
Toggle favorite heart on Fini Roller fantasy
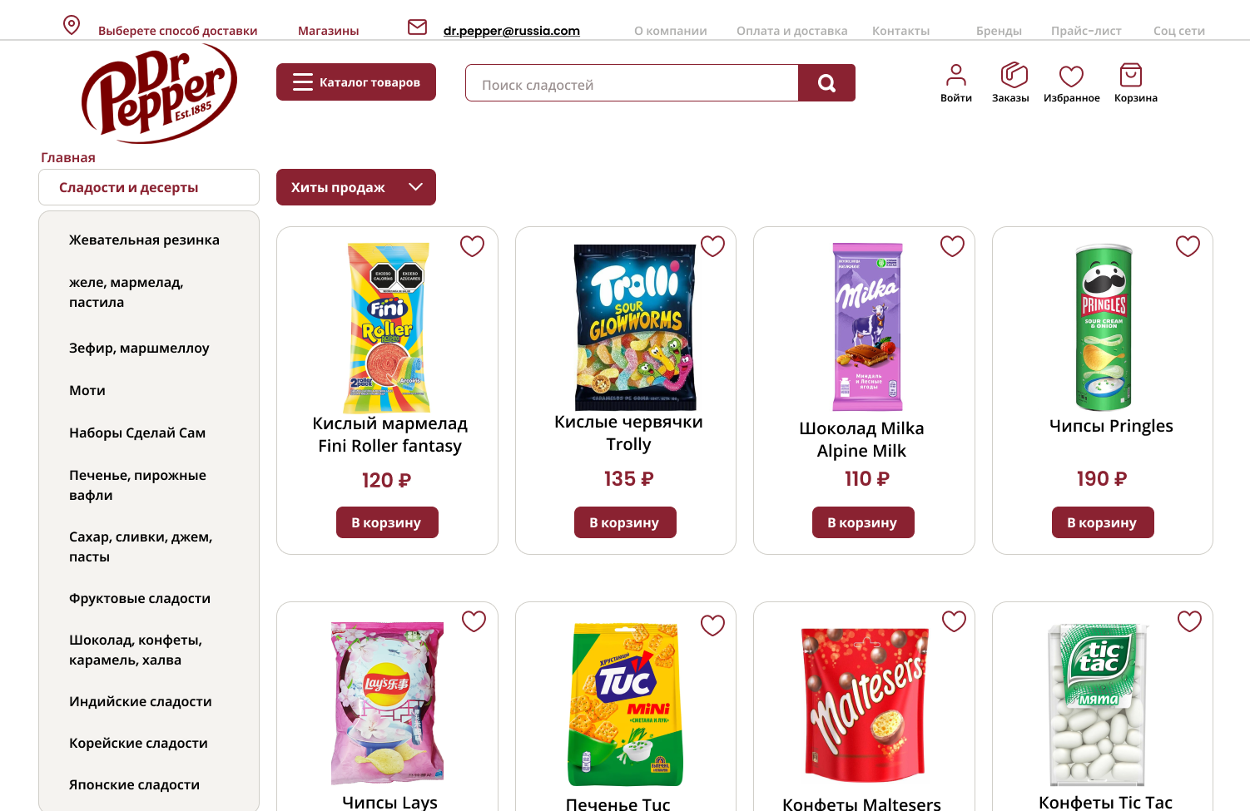coord(472,246)
